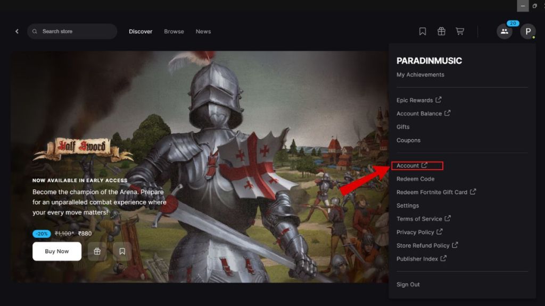Viewport: 545px width, 306px height.
Task: Add Half Sword to wishlist with bookmark icon
Action: point(122,251)
